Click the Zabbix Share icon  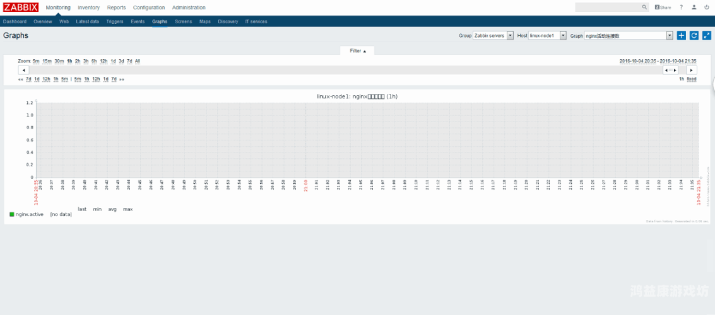coord(663,8)
